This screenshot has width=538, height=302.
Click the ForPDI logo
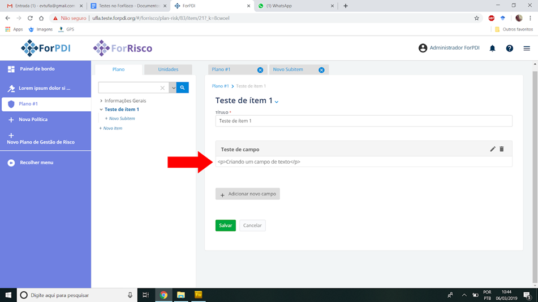point(46,48)
